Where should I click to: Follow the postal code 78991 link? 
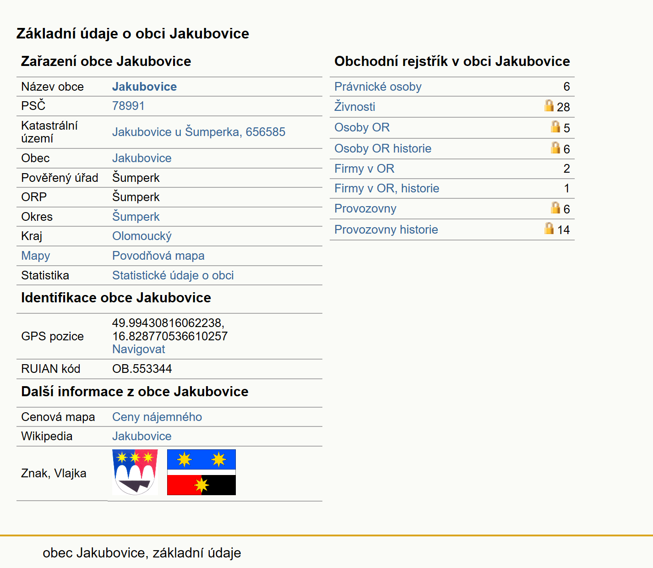pyautogui.click(x=128, y=106)
